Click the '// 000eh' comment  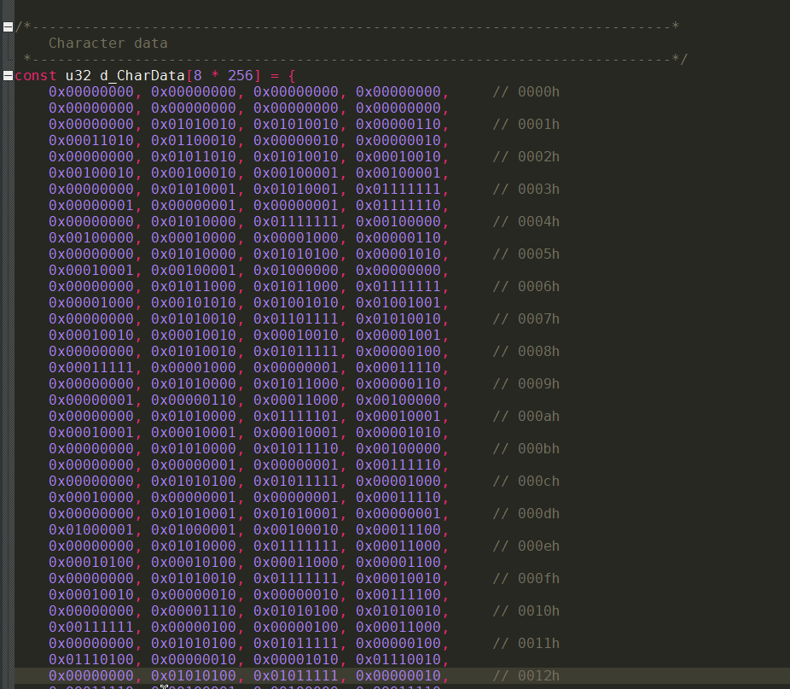(x=526, y=546)
